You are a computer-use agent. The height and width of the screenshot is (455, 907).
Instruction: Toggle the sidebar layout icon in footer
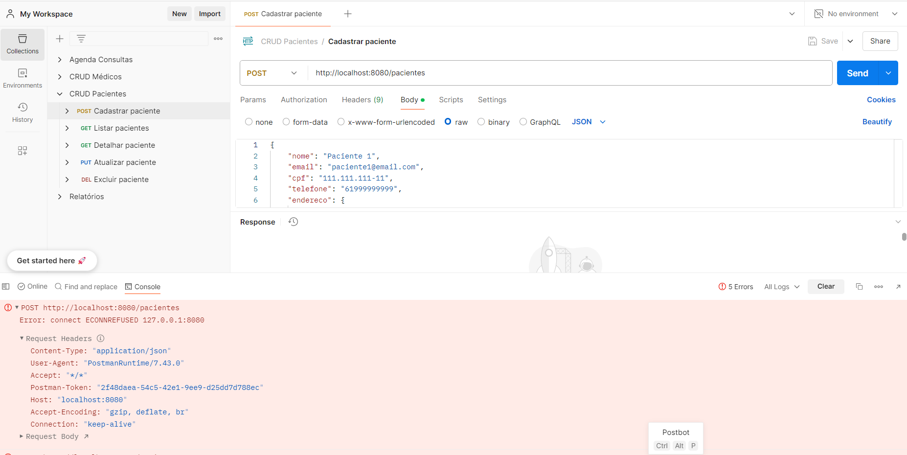pos(6,287)
